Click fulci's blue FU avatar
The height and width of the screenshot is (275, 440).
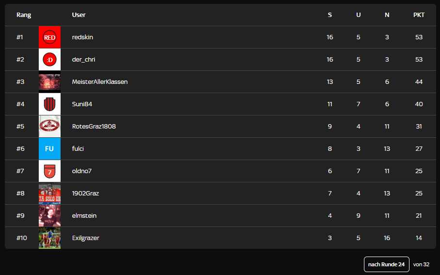[x=49, y=149]
